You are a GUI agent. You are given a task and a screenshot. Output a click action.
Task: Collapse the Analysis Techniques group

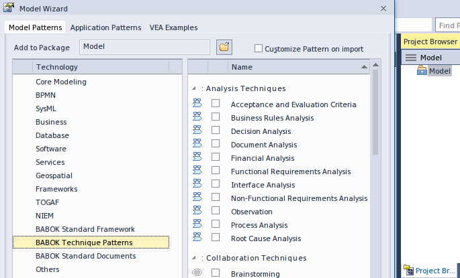click(x=194, y=88)
